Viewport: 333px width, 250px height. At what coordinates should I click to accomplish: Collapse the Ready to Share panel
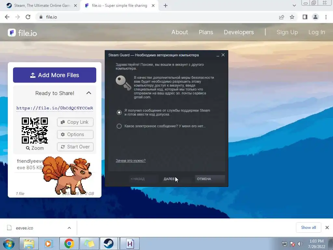coord(89,93)
